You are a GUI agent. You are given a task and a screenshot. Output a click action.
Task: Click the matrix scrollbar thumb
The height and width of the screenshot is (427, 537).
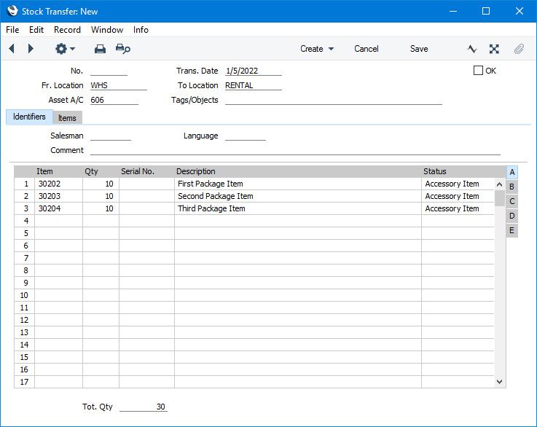(499, 198)
